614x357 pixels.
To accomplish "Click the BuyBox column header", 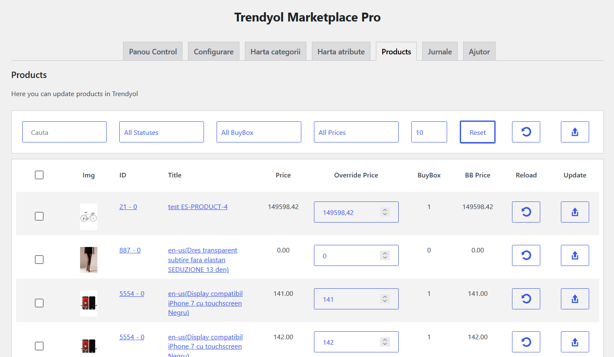I will tap(429, 175).
